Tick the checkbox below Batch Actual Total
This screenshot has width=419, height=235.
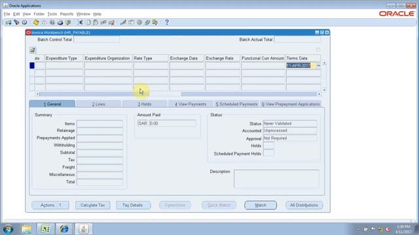318,50
